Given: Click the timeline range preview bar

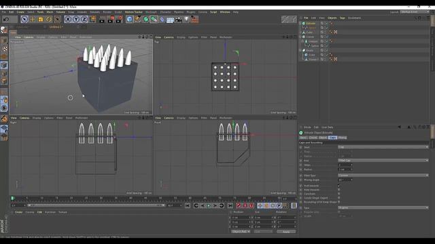Looking at the screenshot, I should coord(96,205).
